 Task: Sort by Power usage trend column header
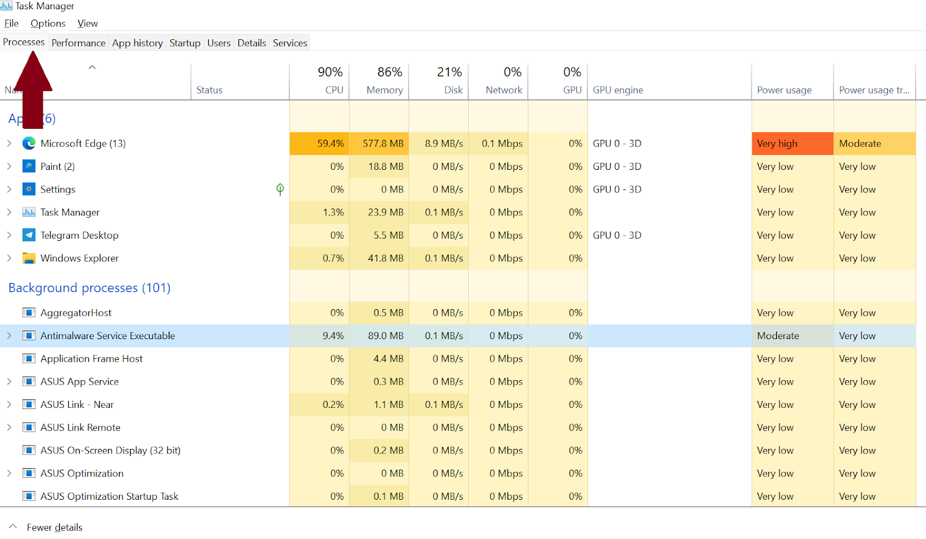click(874, 81)
